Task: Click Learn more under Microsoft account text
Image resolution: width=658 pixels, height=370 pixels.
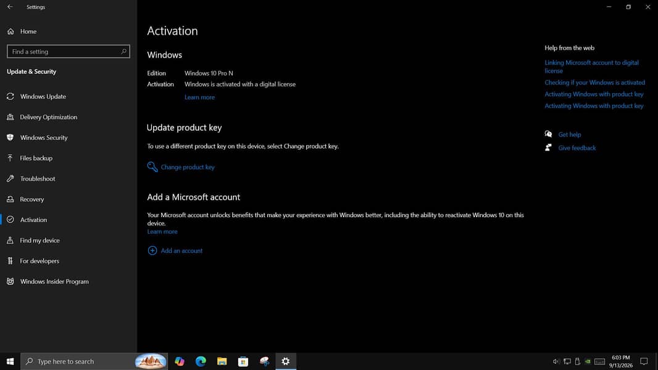Action: click(x=162, y=232)
